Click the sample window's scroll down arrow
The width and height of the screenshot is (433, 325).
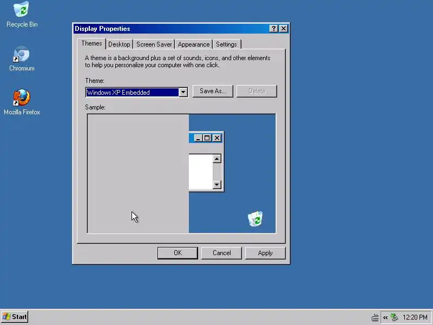(x=217, y=184)
